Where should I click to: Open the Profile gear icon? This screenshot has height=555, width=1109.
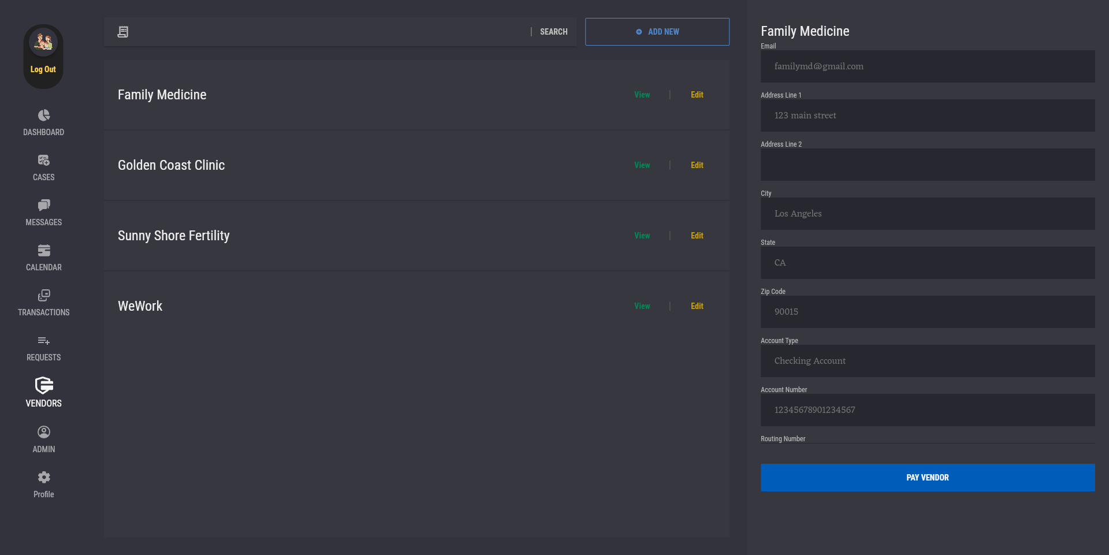tap(44, 477)
